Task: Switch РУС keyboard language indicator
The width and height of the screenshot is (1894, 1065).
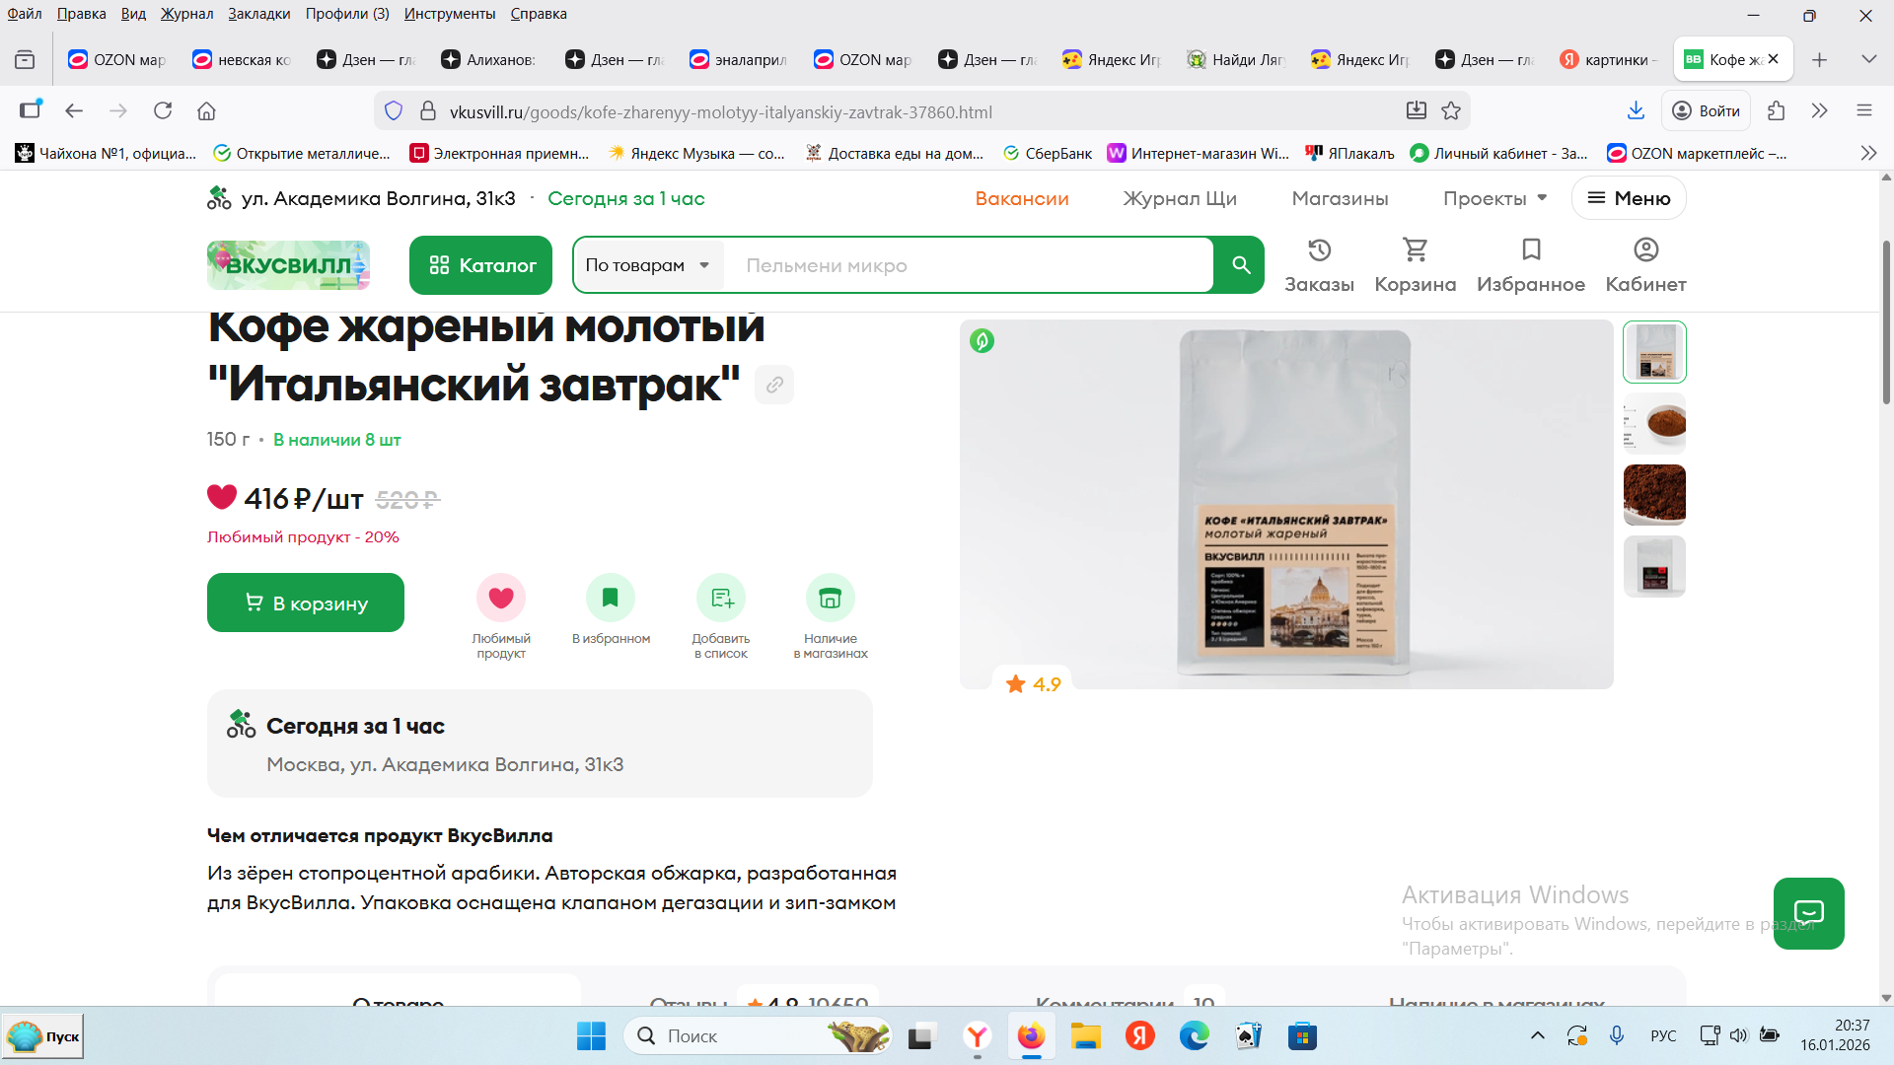Action: pos(1663,1035)
